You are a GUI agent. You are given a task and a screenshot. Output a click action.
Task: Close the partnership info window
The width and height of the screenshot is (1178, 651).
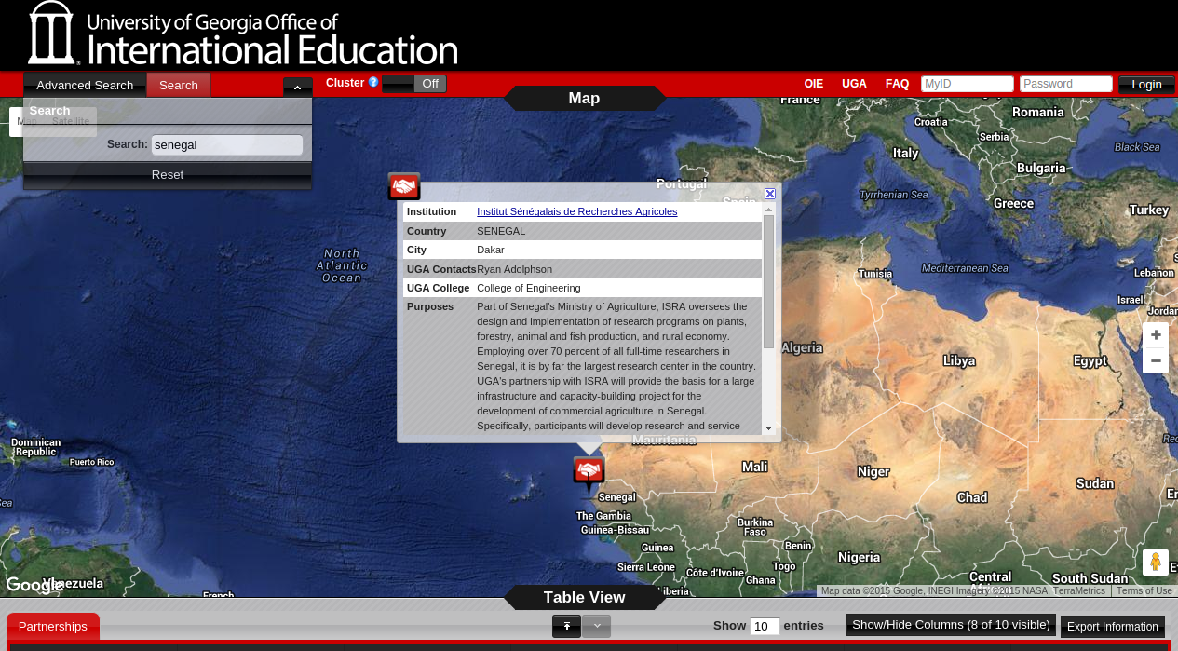coord(770,194)
